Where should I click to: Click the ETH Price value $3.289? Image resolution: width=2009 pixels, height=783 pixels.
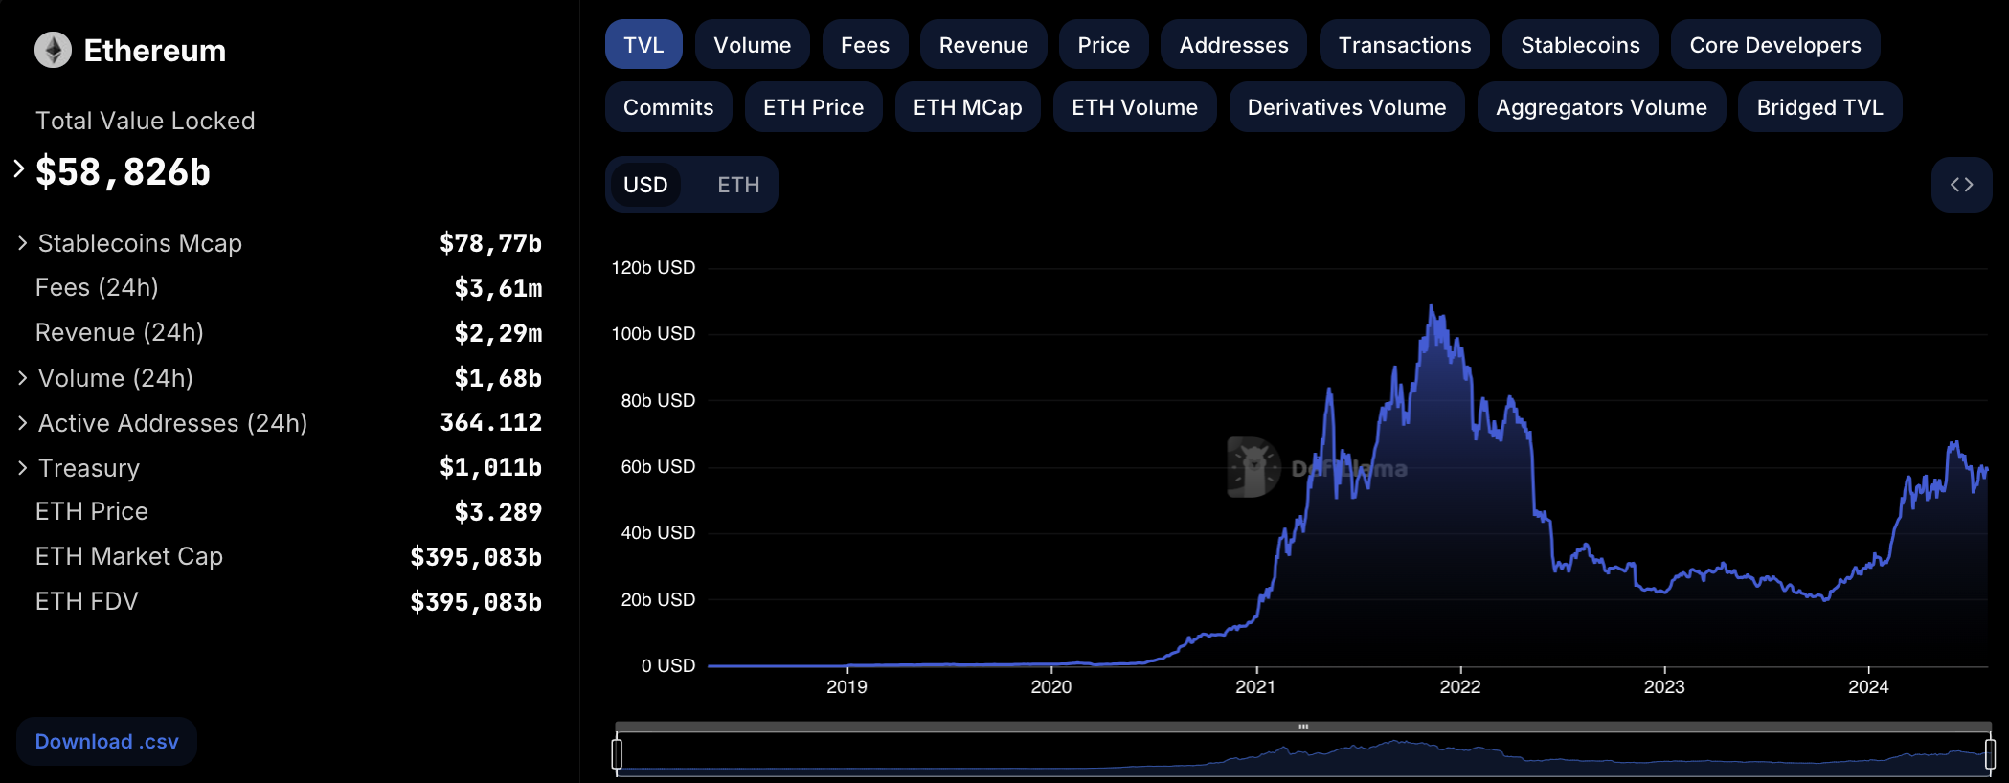(x=498, y=512)
